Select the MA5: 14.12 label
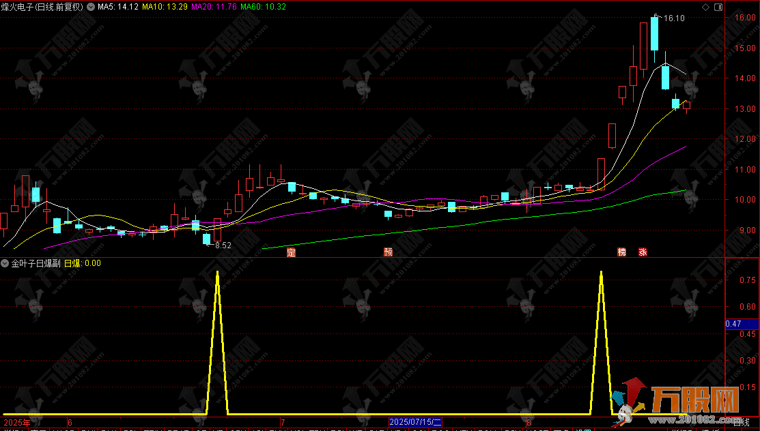The height and width of the screenshot is (431, 760). pyautogui.click(x=117, y=7)
